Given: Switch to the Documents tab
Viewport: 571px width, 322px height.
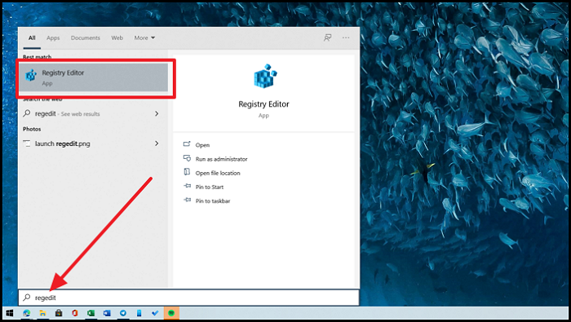Looking at the screenshot, I should pos(85,37).
